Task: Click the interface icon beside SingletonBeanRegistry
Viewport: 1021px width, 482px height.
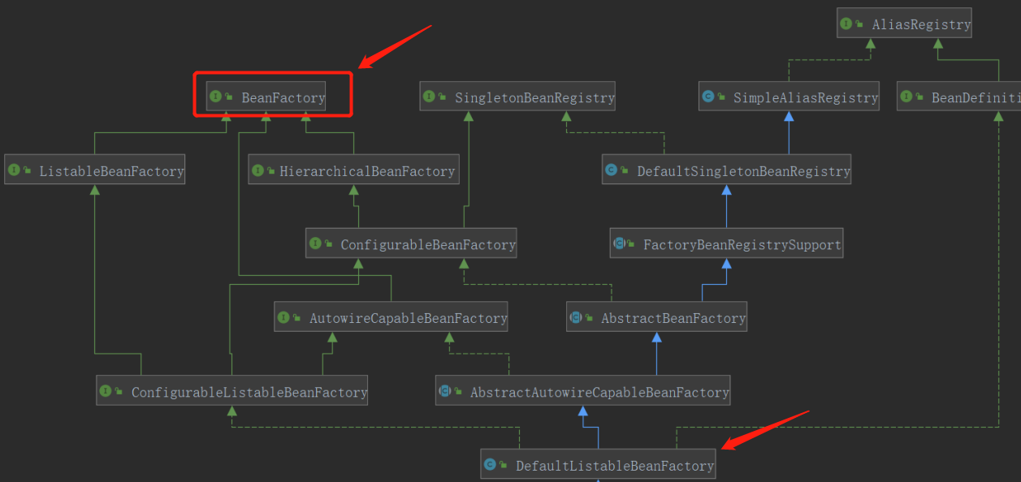Action: [429, 97]
